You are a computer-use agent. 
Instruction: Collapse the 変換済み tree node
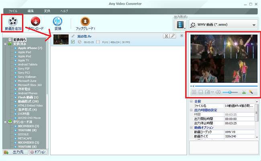[5, 44]
